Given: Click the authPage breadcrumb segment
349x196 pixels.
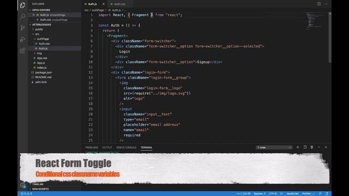Looking at the screenshot, I should [98, 10].
